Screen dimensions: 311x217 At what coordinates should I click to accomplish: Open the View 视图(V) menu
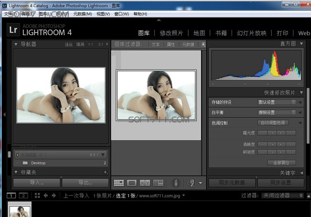click(103, 14)
